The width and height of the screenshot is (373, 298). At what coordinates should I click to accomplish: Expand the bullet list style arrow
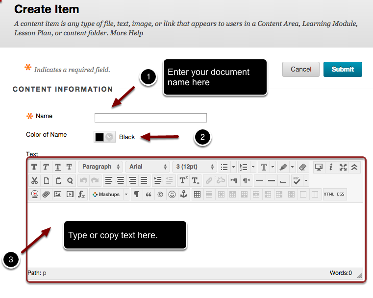(x=233, y=167)
